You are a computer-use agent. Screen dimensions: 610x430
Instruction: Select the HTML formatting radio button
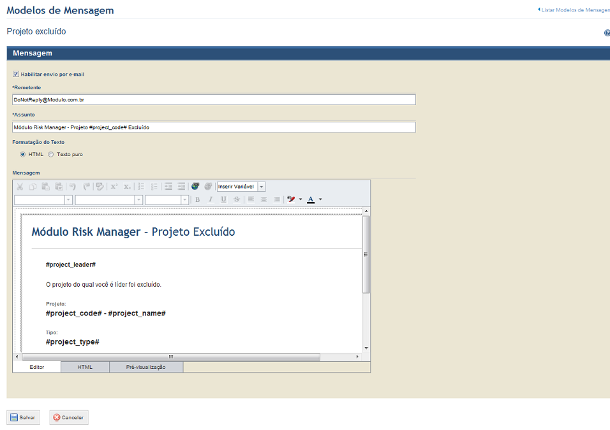(x=22, y=154)
